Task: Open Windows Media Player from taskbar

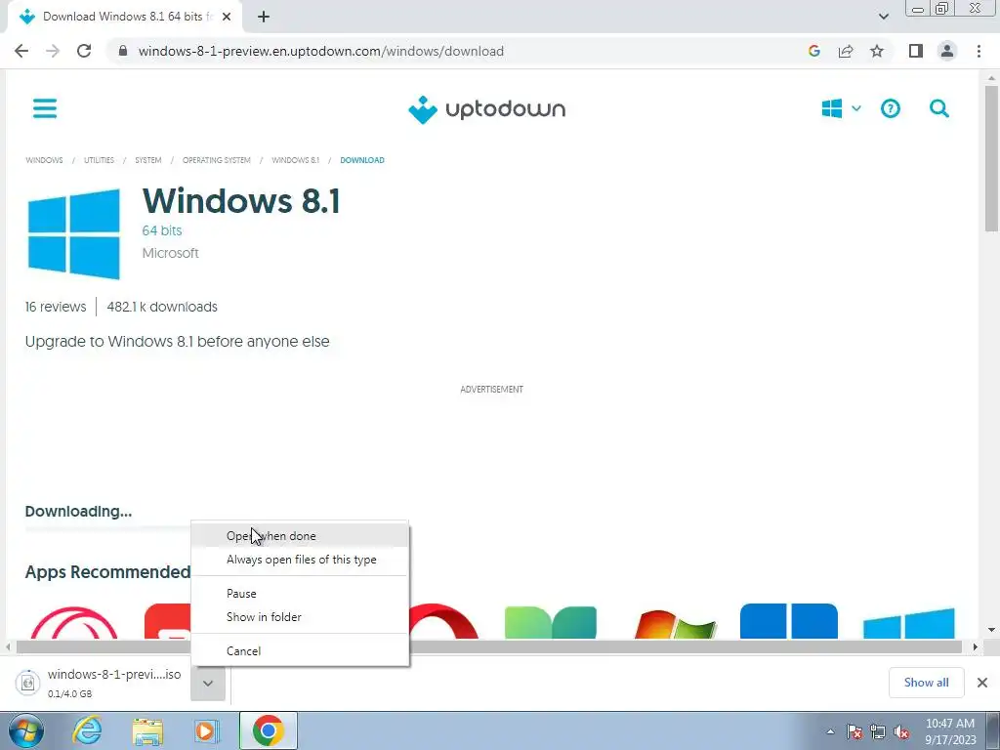Action: pos(206,730)
